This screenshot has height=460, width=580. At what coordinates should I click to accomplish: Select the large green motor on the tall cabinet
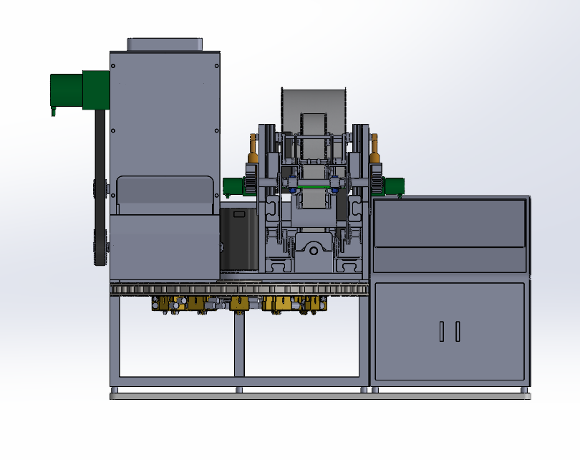click(x=79, y=91)
